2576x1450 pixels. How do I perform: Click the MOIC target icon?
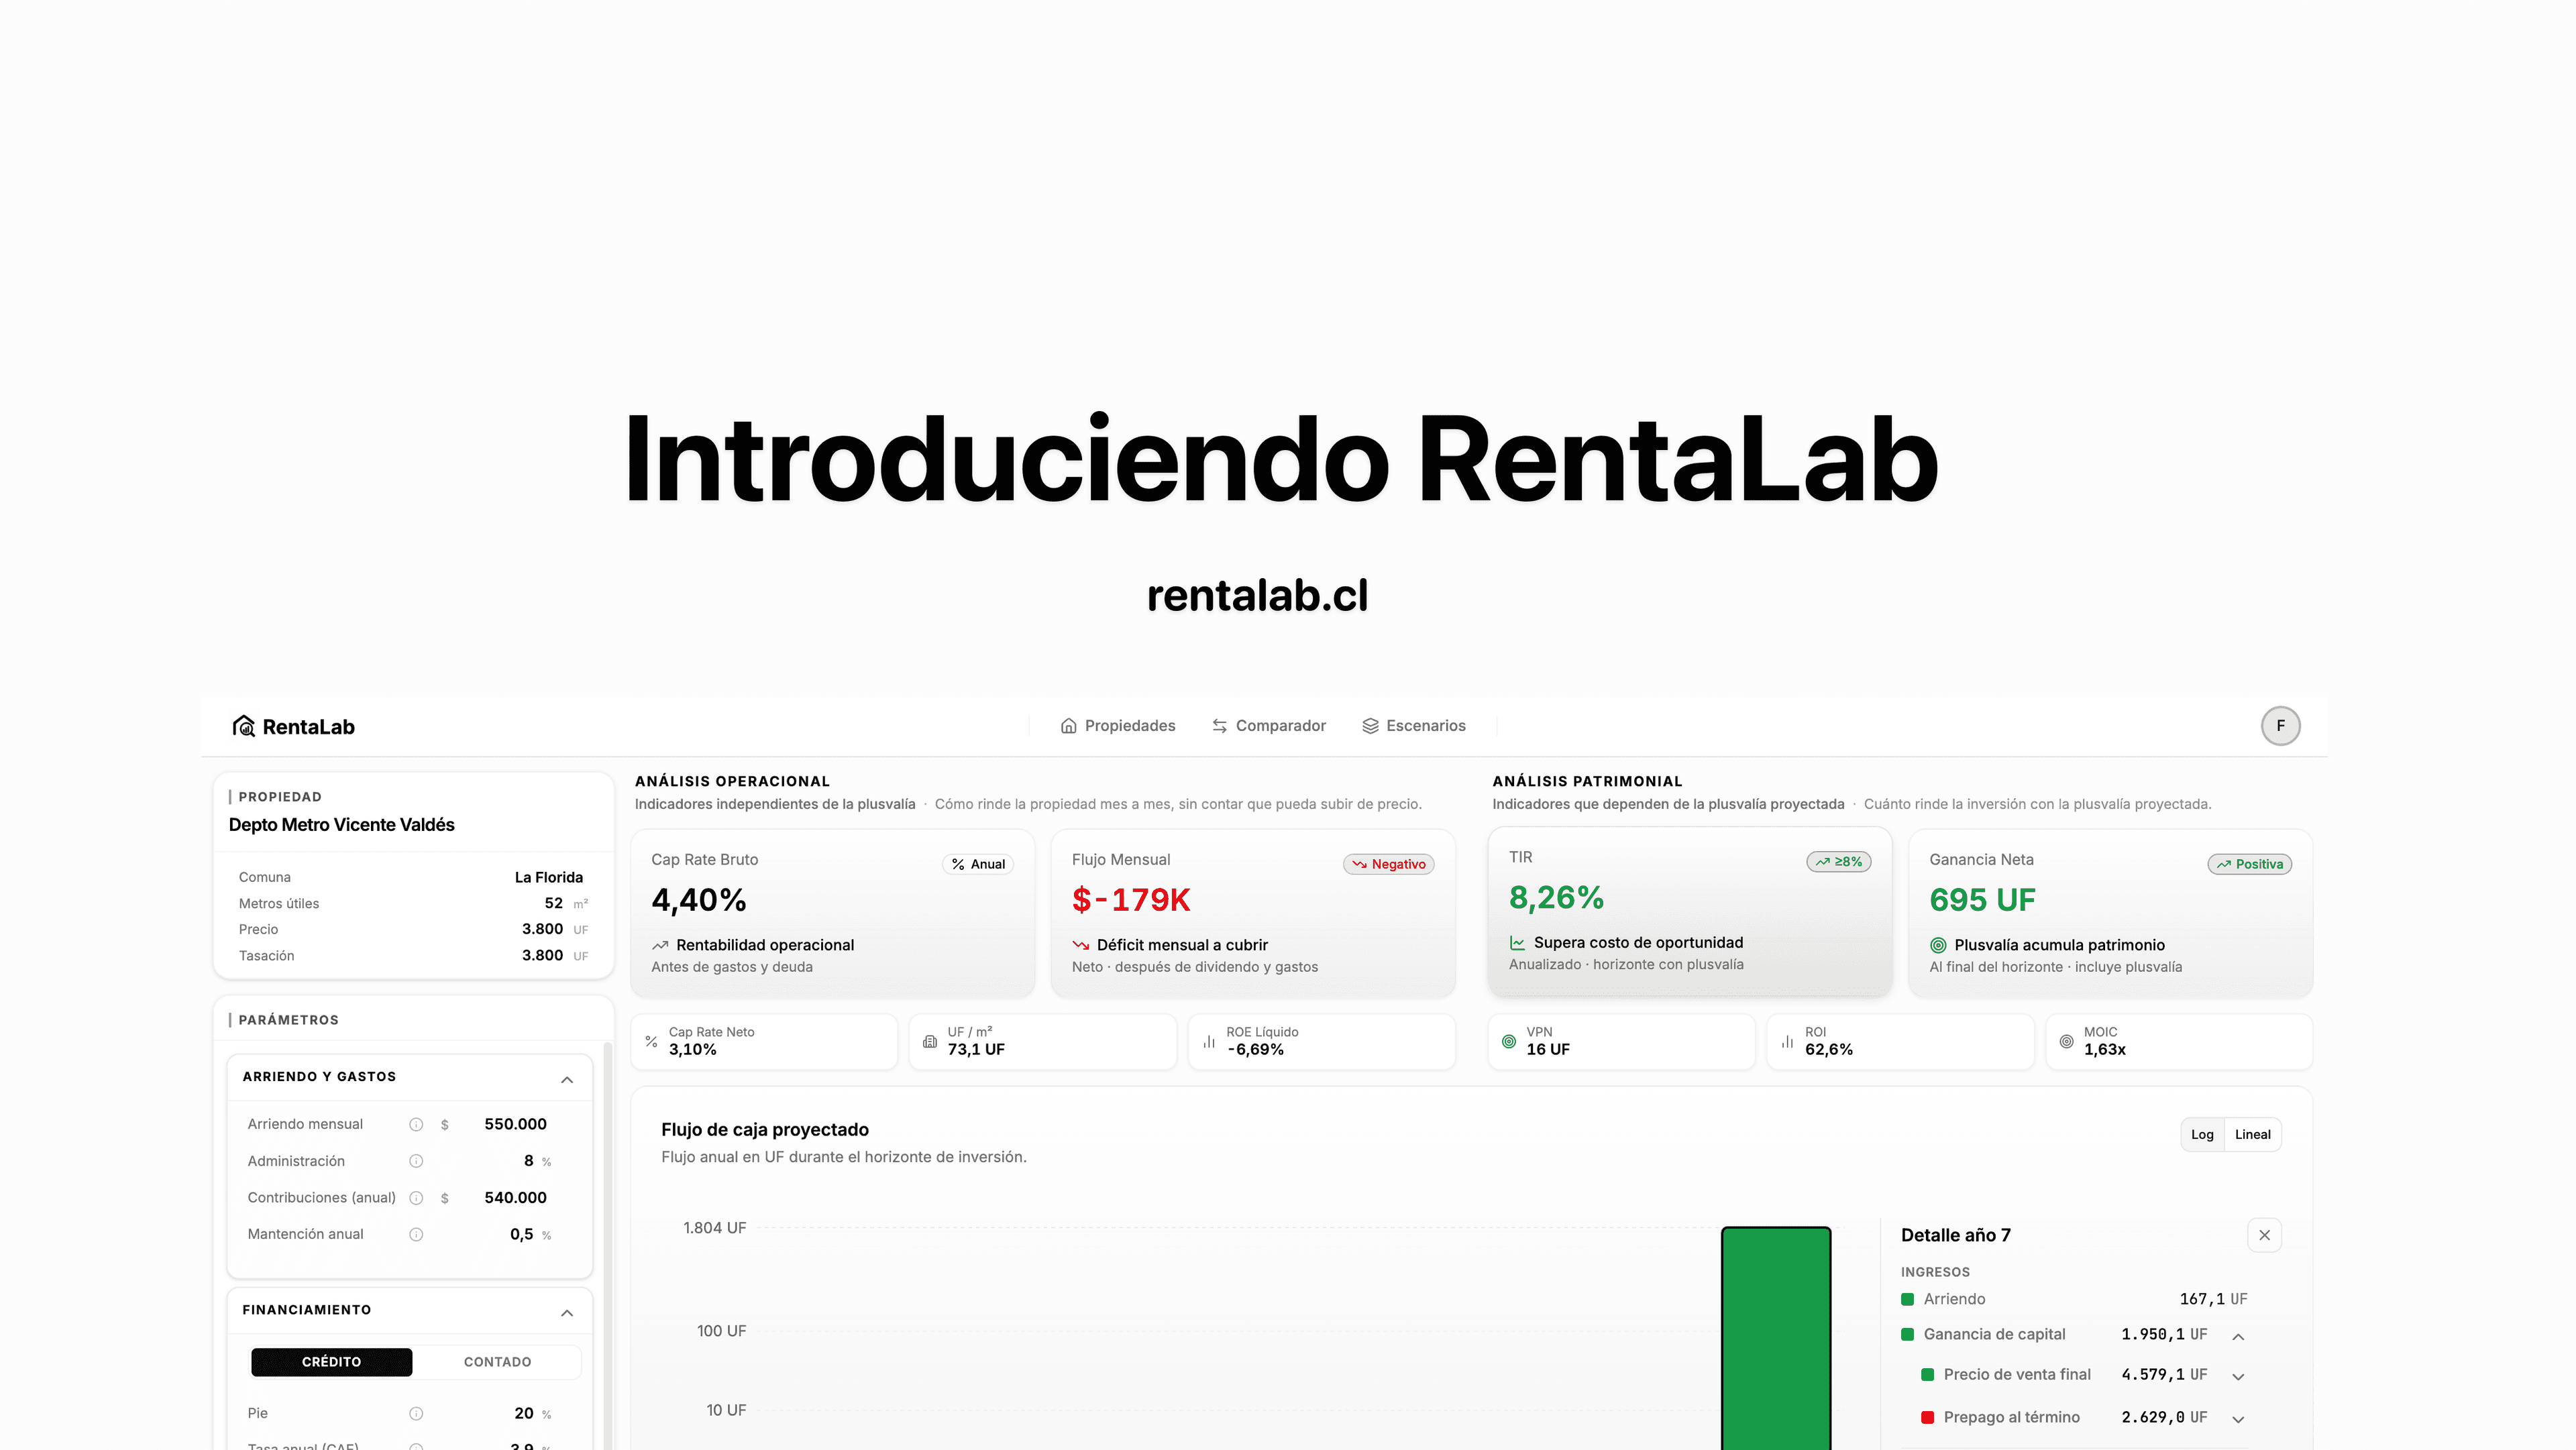coord(2066,1042)
